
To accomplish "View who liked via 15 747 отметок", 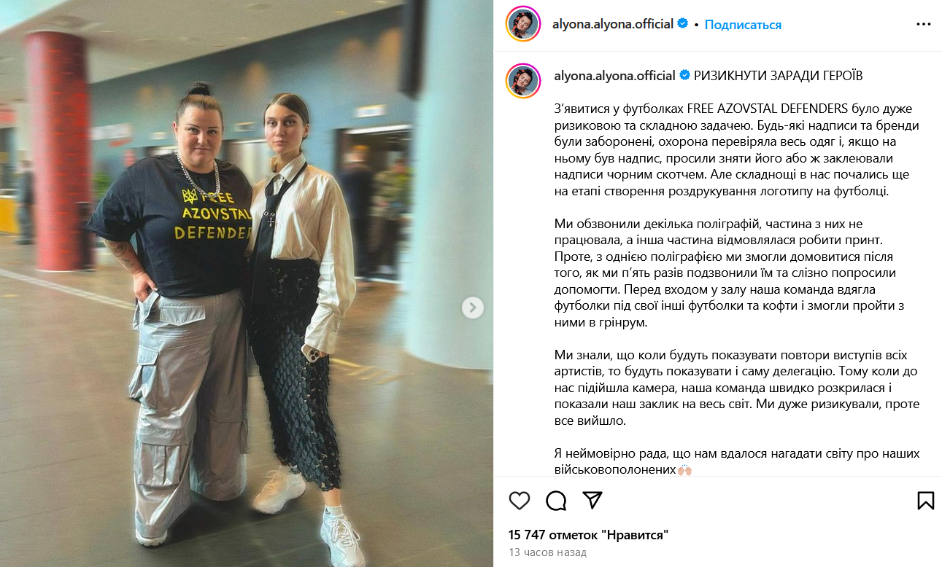I will [589, 535].
